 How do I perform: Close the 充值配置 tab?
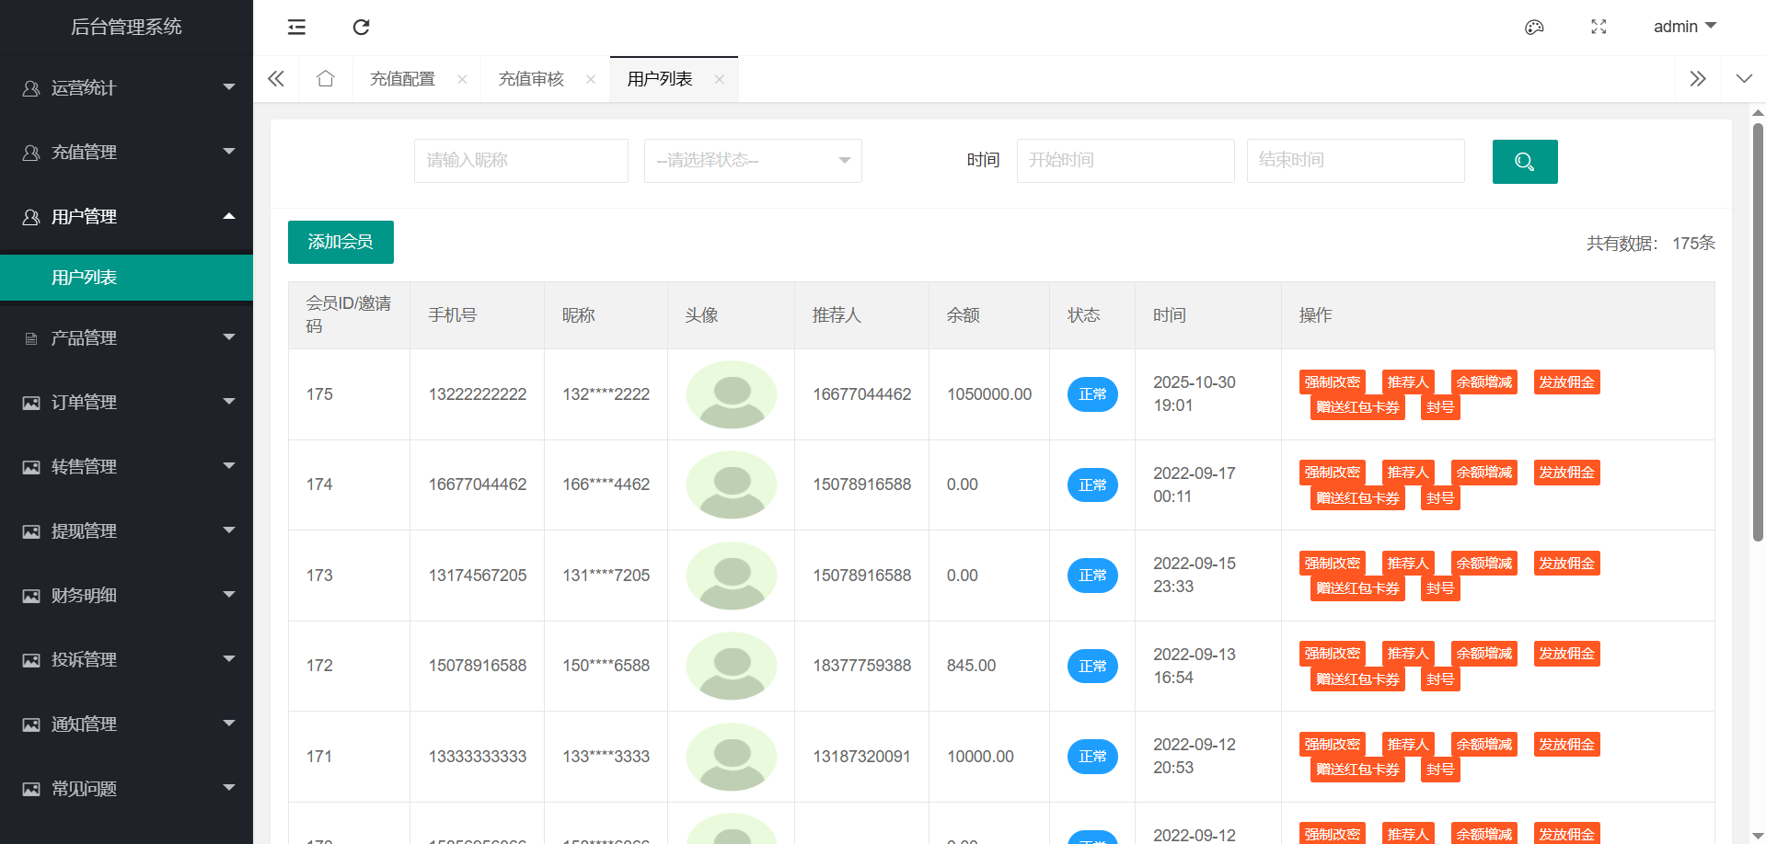coord(462,79)
